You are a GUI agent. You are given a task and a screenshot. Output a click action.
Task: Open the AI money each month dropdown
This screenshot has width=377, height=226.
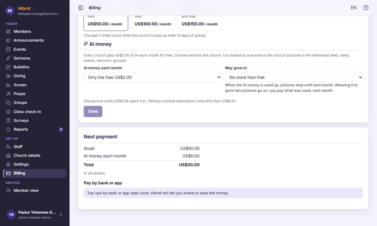tap(153, 77)
